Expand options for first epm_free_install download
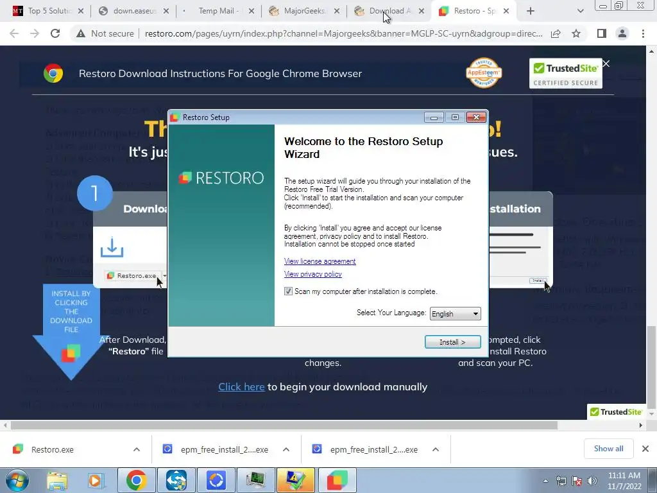Viewport: 657px width, 493px height. tap(286, 449)
